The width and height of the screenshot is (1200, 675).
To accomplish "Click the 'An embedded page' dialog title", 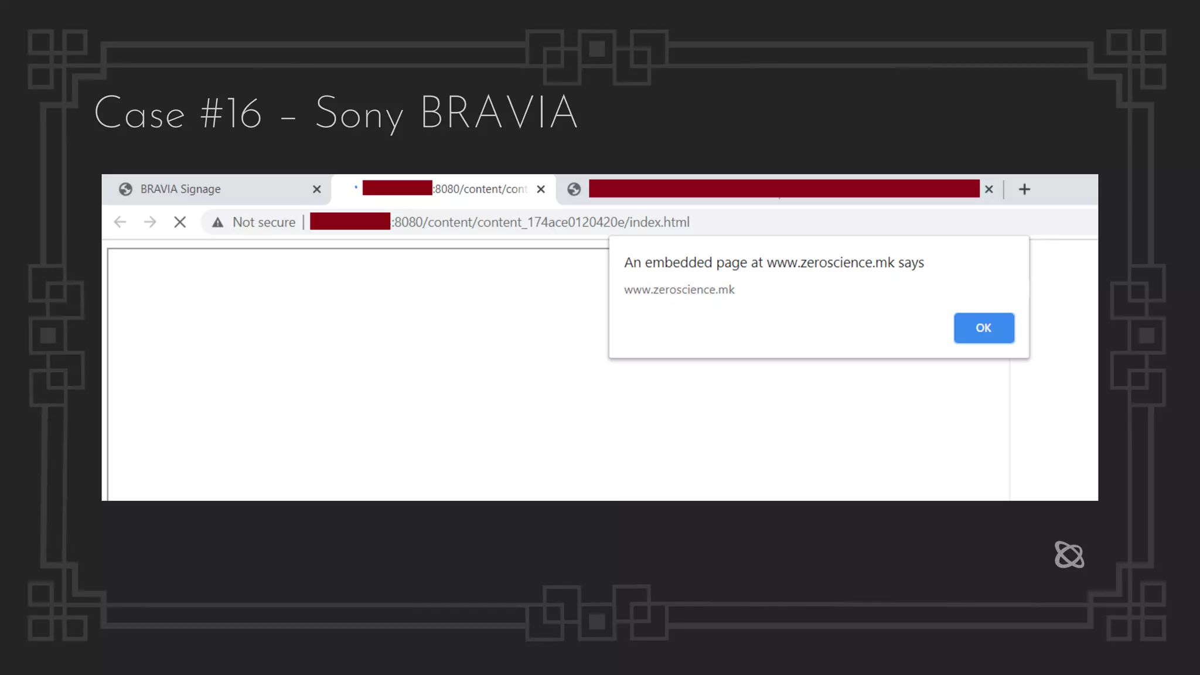I will click(x=774, y=262).
